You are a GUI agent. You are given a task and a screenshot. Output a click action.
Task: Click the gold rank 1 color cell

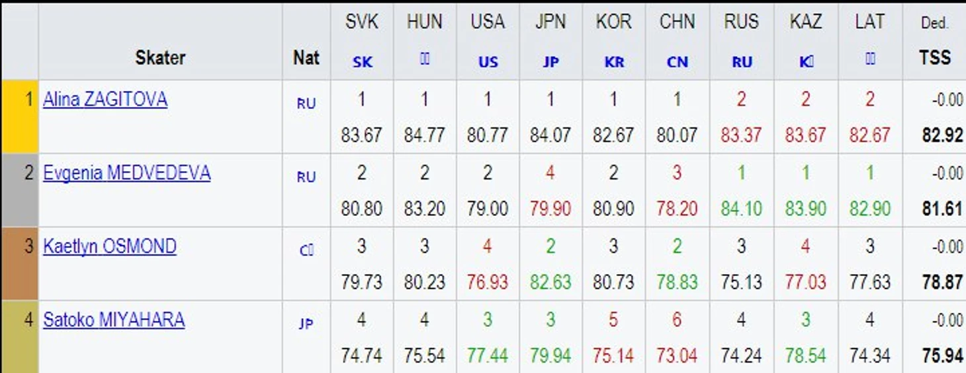(19, 117)
